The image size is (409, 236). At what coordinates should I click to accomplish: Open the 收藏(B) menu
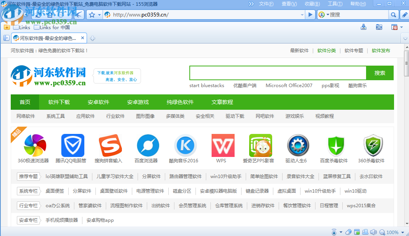pos(312,4)
